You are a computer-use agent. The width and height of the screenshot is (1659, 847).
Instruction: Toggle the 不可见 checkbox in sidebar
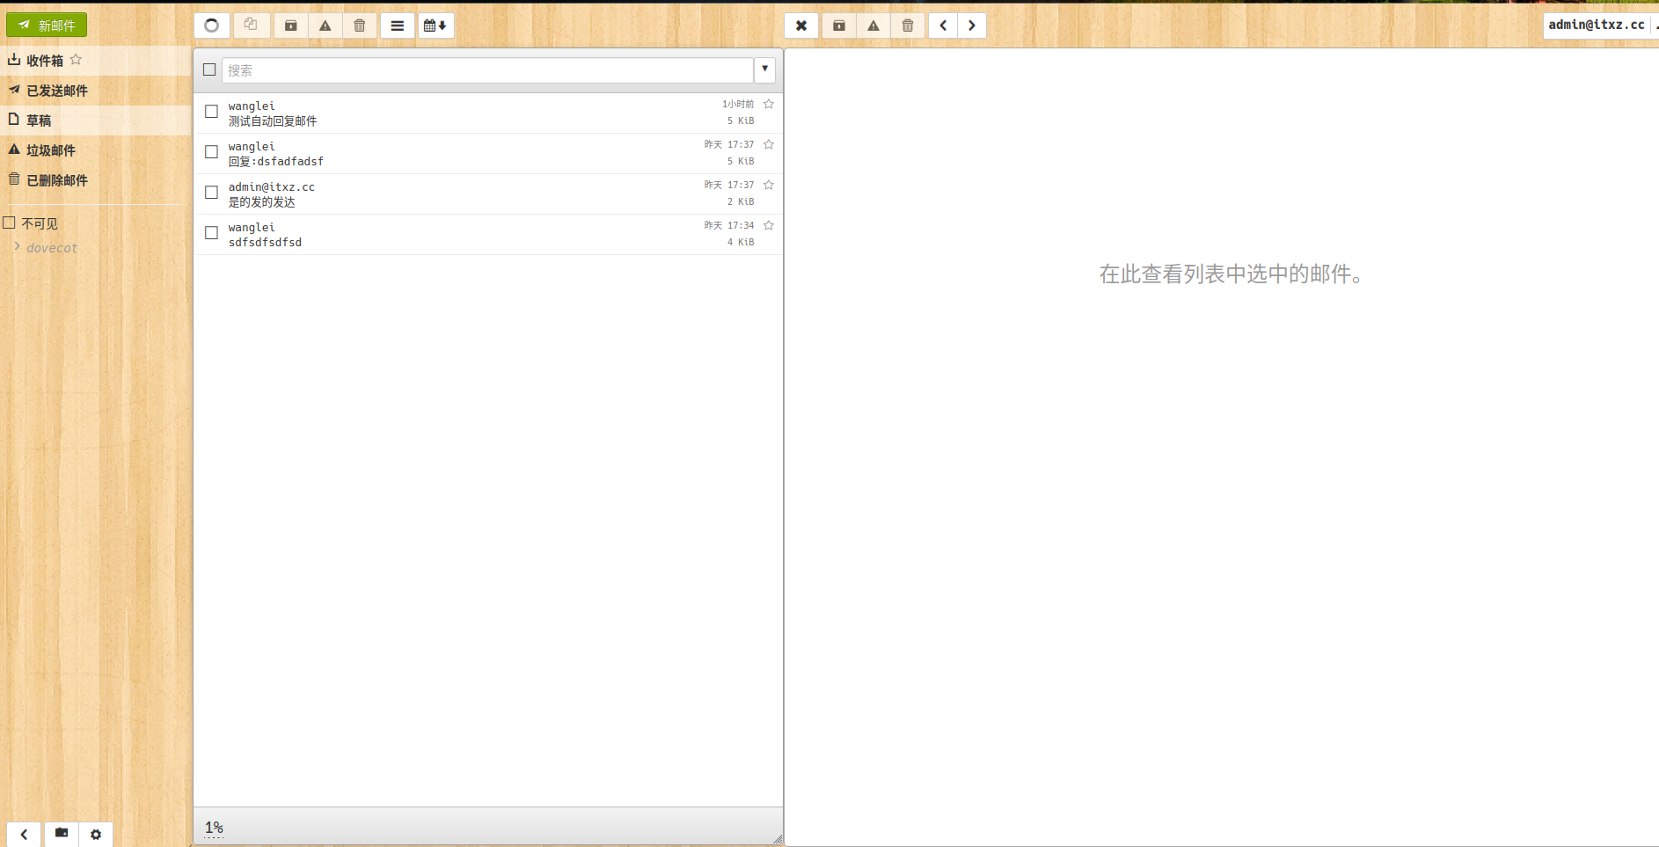point(10,223)
